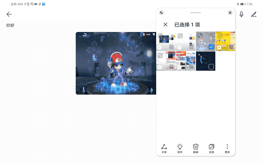The height and width of the screenshot is (164, 263).
Task: Delete the selected item with 删除
Action: coord(196,148)
